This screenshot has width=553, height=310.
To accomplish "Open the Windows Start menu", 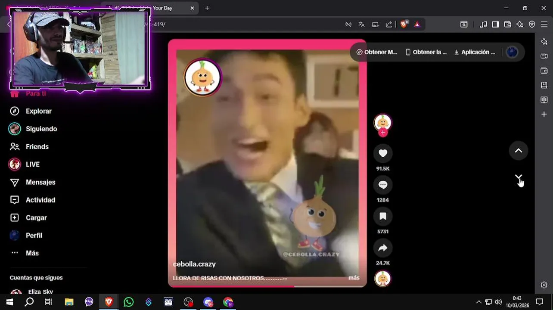I will click(9, 302).
